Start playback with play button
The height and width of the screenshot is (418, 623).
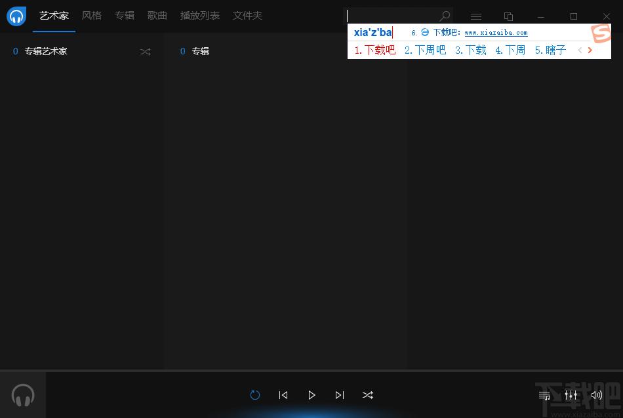pyautogui.click(x=311, y=395)
